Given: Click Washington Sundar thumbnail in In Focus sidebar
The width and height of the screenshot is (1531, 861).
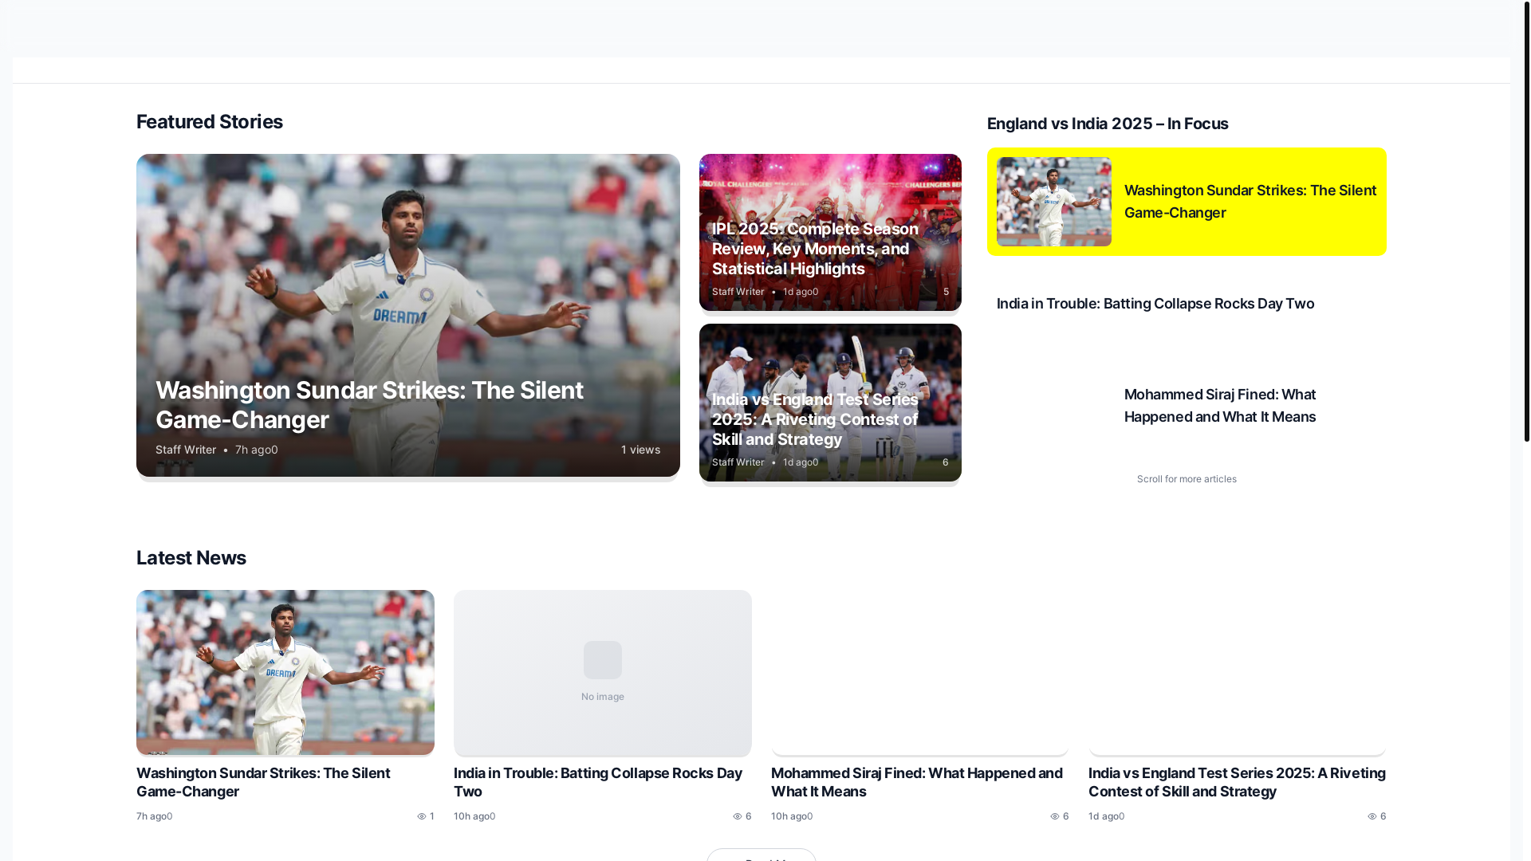Looking at the screenshot, I should pos(1054,202).
